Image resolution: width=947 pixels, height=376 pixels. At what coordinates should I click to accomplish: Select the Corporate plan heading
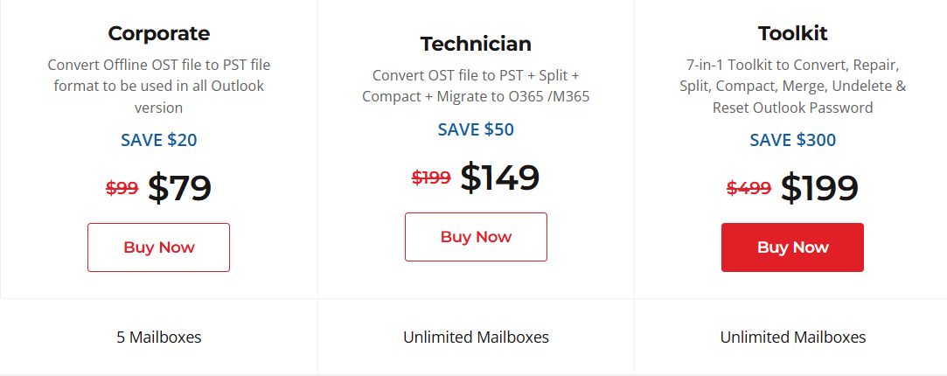point(158,34)
